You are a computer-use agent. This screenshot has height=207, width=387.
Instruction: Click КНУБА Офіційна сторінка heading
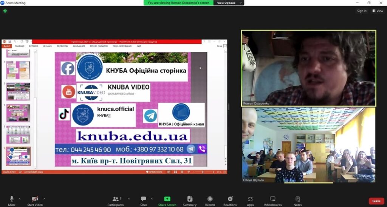tap(146, 71)
